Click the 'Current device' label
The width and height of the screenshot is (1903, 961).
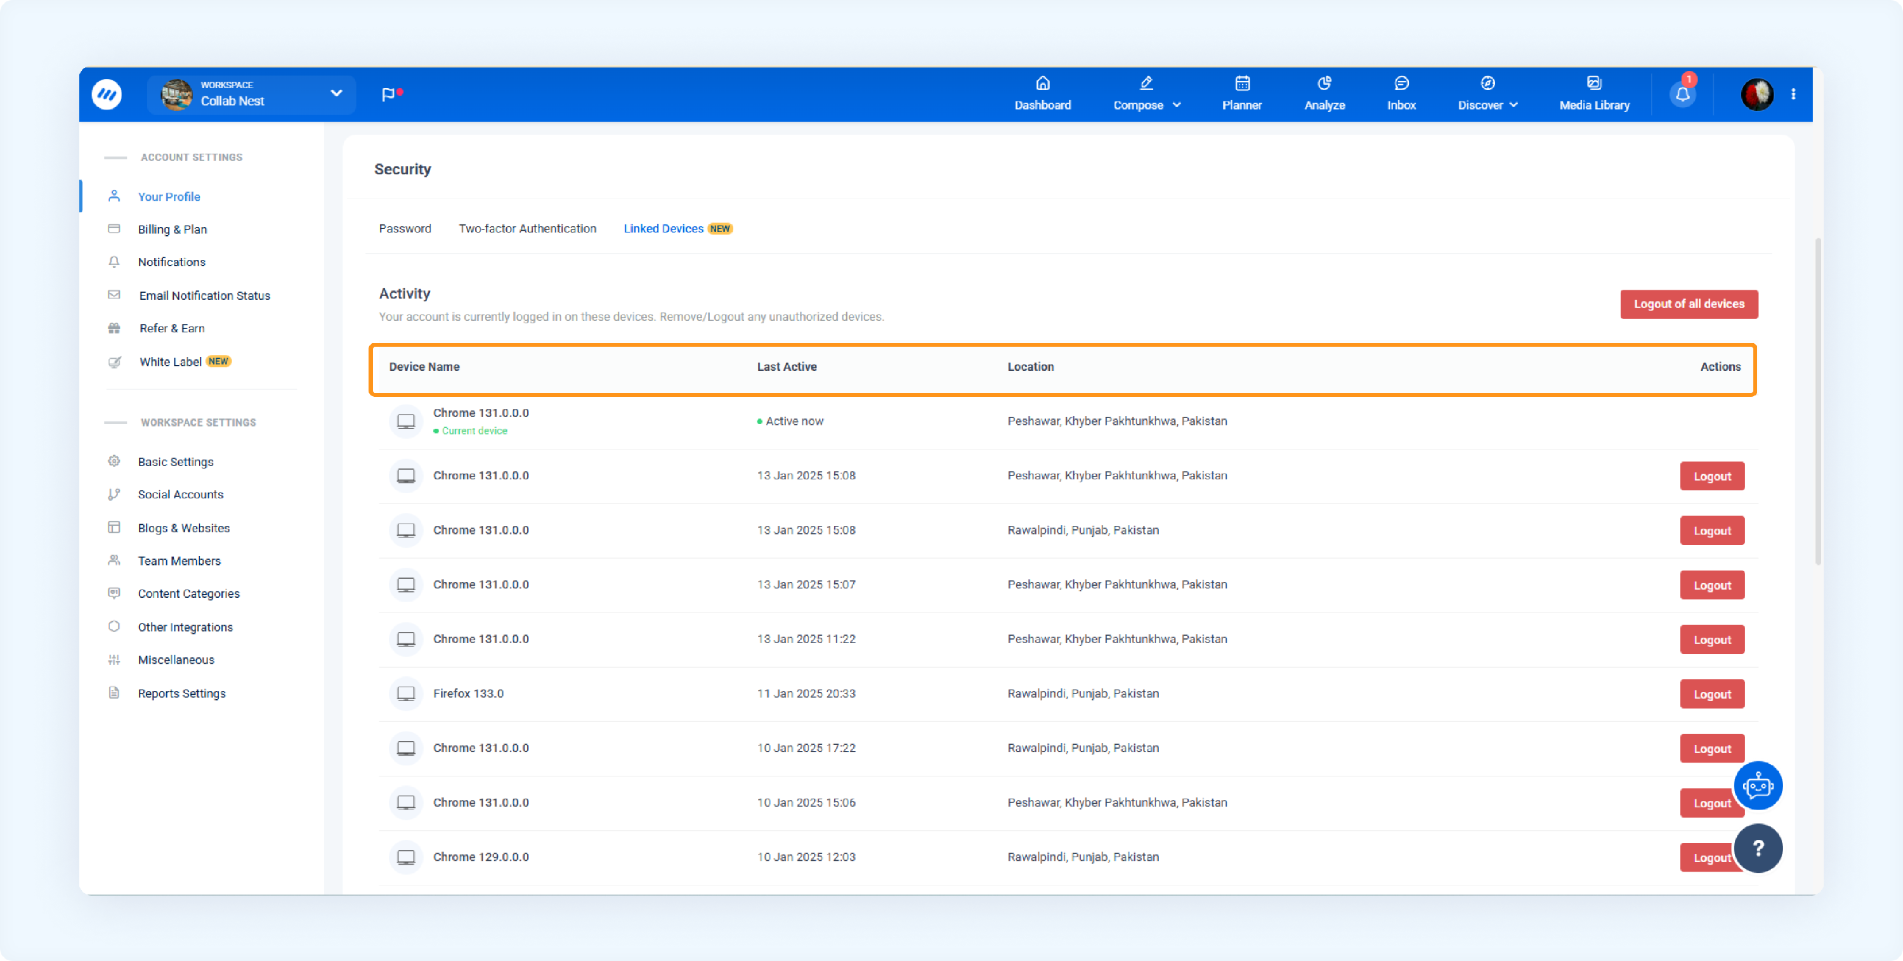click(x=474, y=431)
